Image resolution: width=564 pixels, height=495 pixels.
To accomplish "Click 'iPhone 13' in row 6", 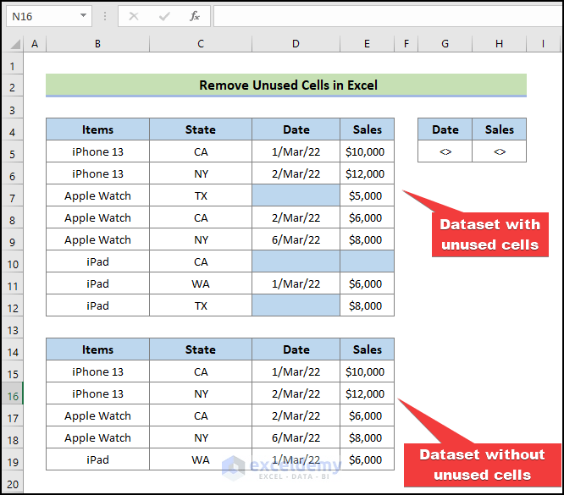I will click(97, 173).
